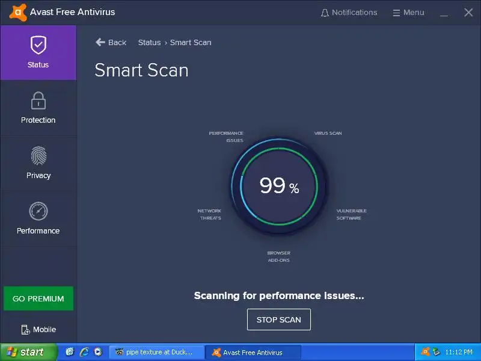Go to the Status breadcrumb link
The image size is (481, 361).
point(149,42)
